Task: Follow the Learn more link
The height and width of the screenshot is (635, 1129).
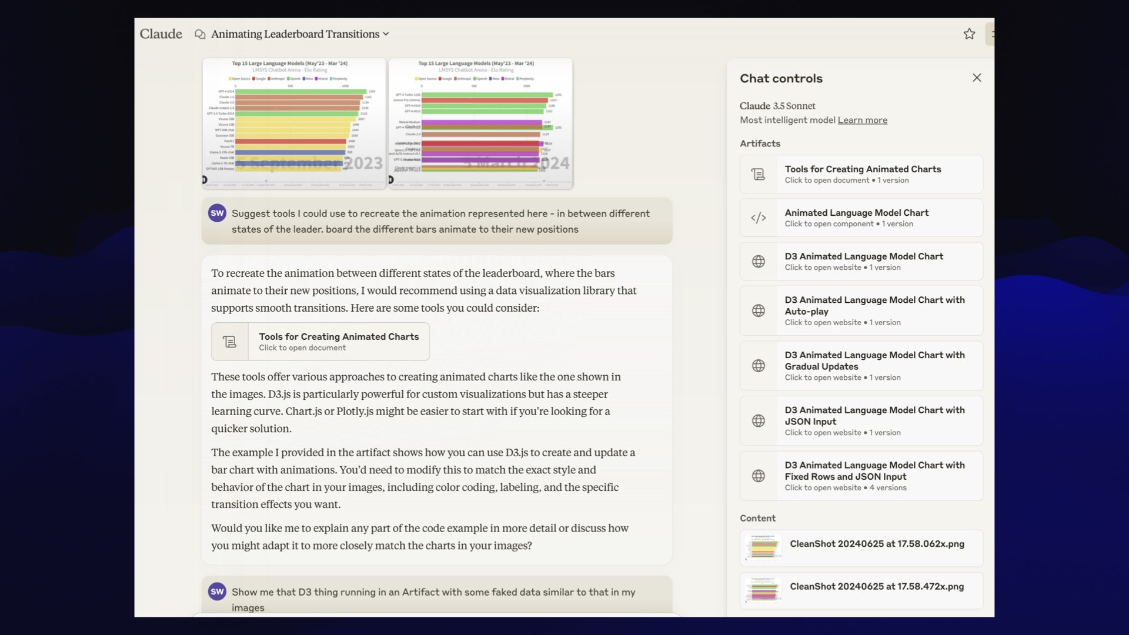Action: [x=862, y=120]
